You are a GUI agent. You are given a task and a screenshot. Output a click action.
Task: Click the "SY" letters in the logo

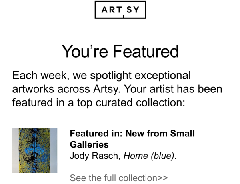click(x=132, y=10)
